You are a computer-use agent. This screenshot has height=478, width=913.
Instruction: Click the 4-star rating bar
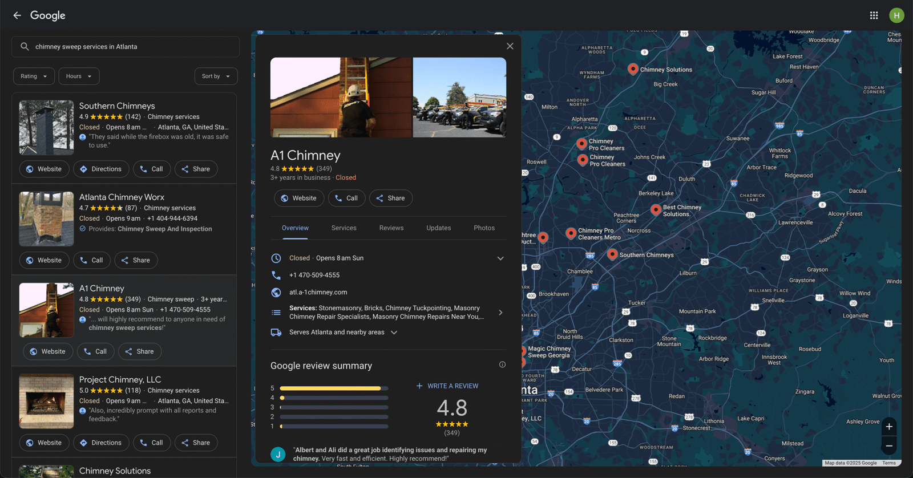tap(334, 398)
